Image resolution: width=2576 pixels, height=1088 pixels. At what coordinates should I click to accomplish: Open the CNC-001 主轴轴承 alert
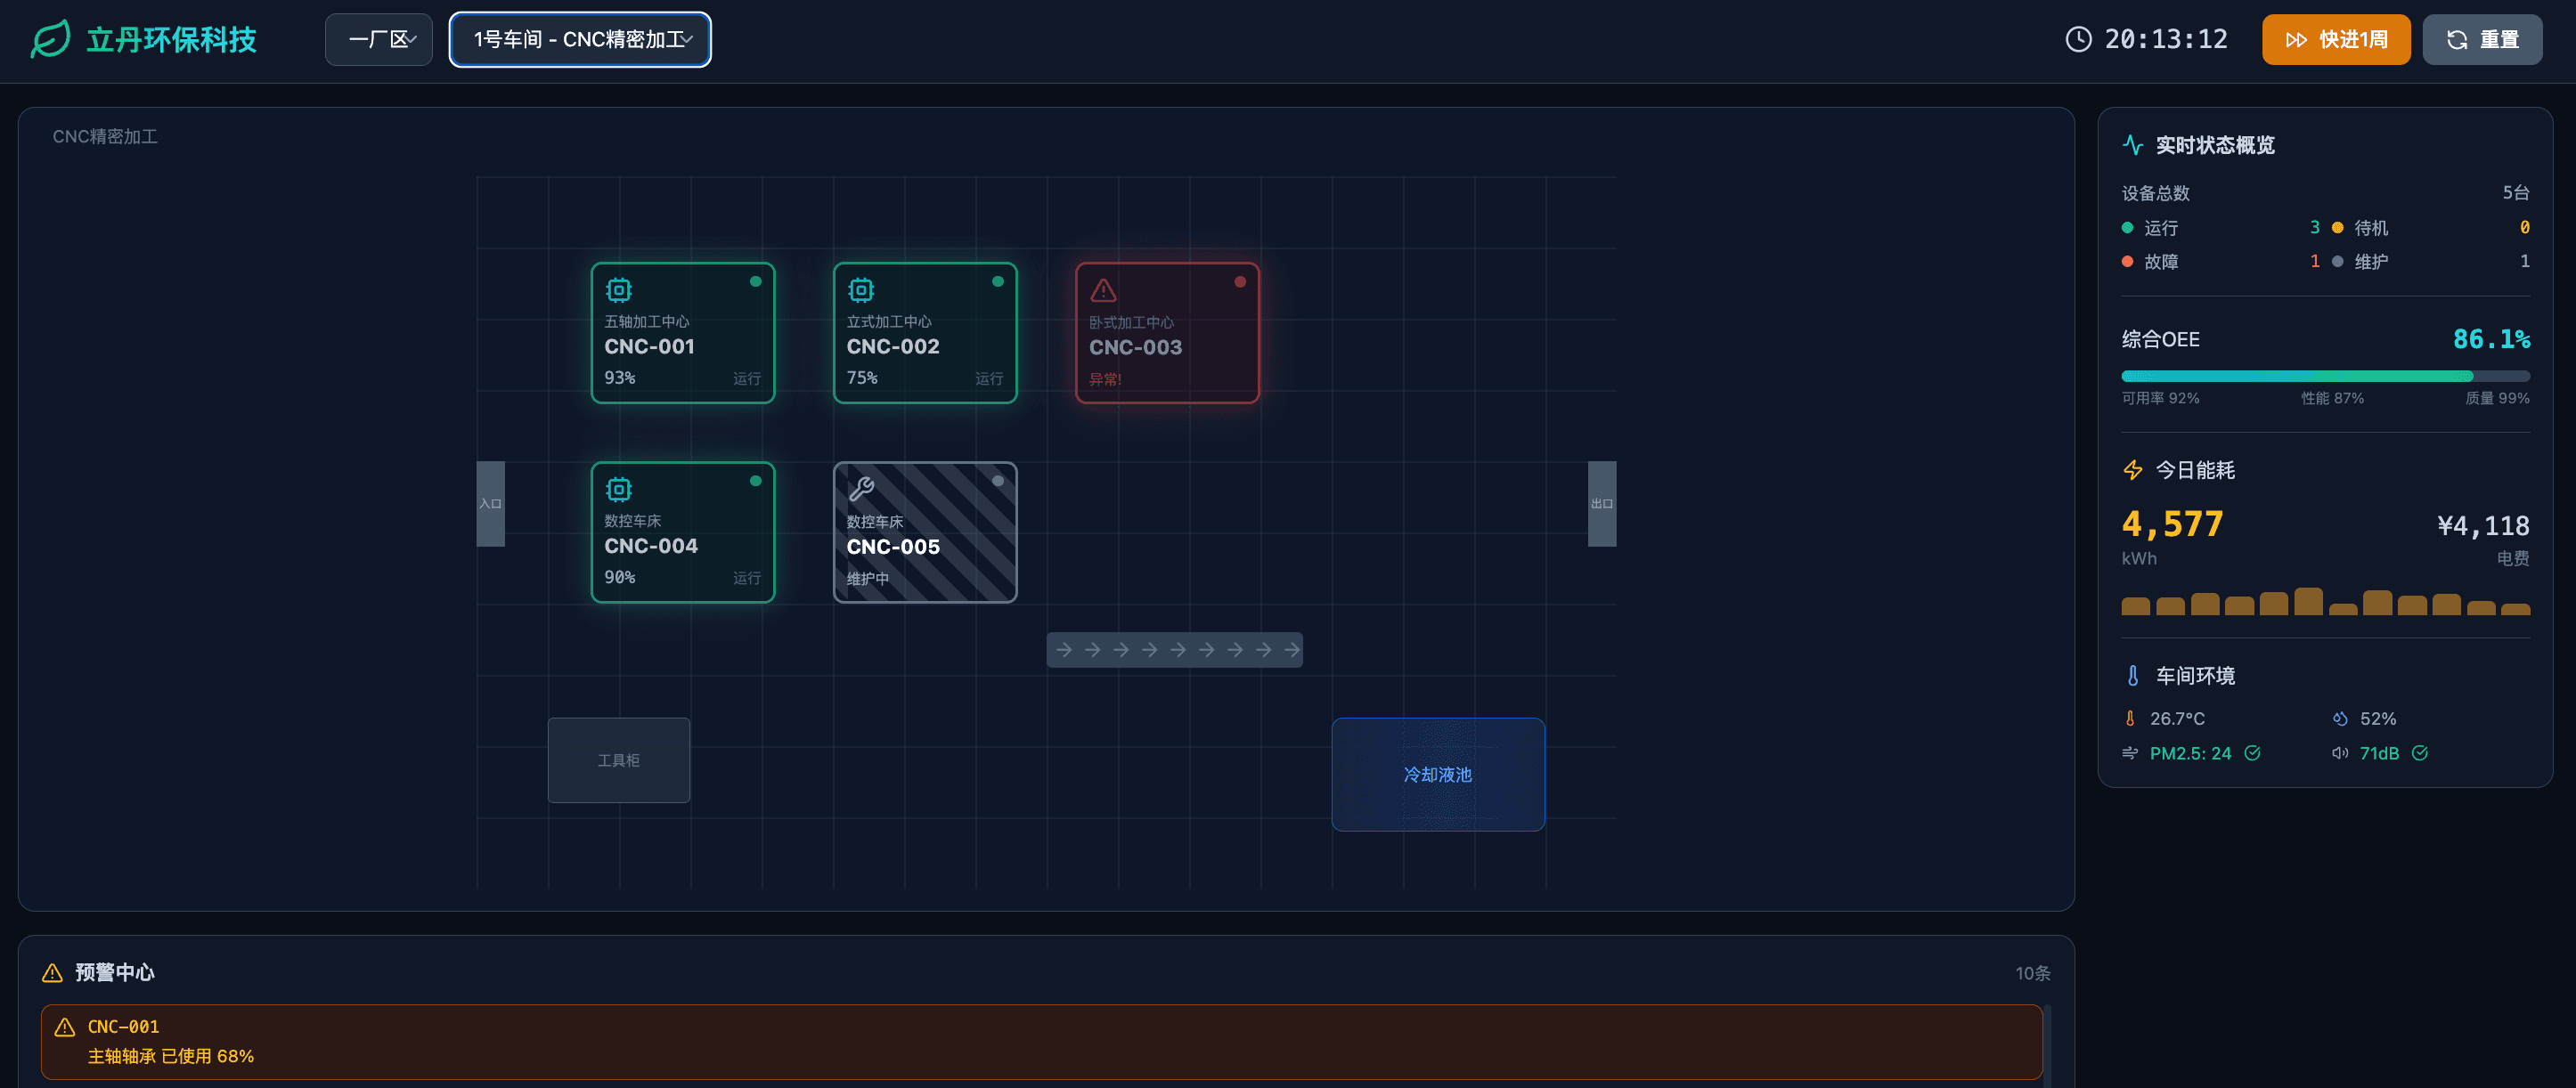(1040, 1041)
